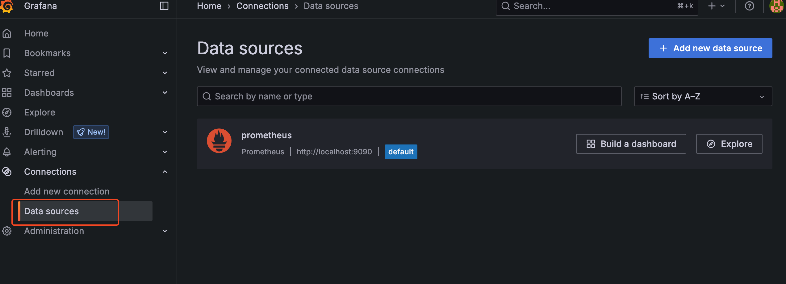Click the Explore compass icon in sidebar
The height and width of the screenshot is (284, 786).
pos(7,112)
